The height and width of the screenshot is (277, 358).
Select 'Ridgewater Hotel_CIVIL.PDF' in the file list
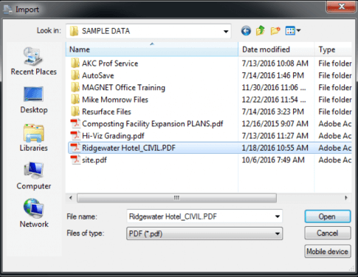pyautogui.click(x=128, y=148)
